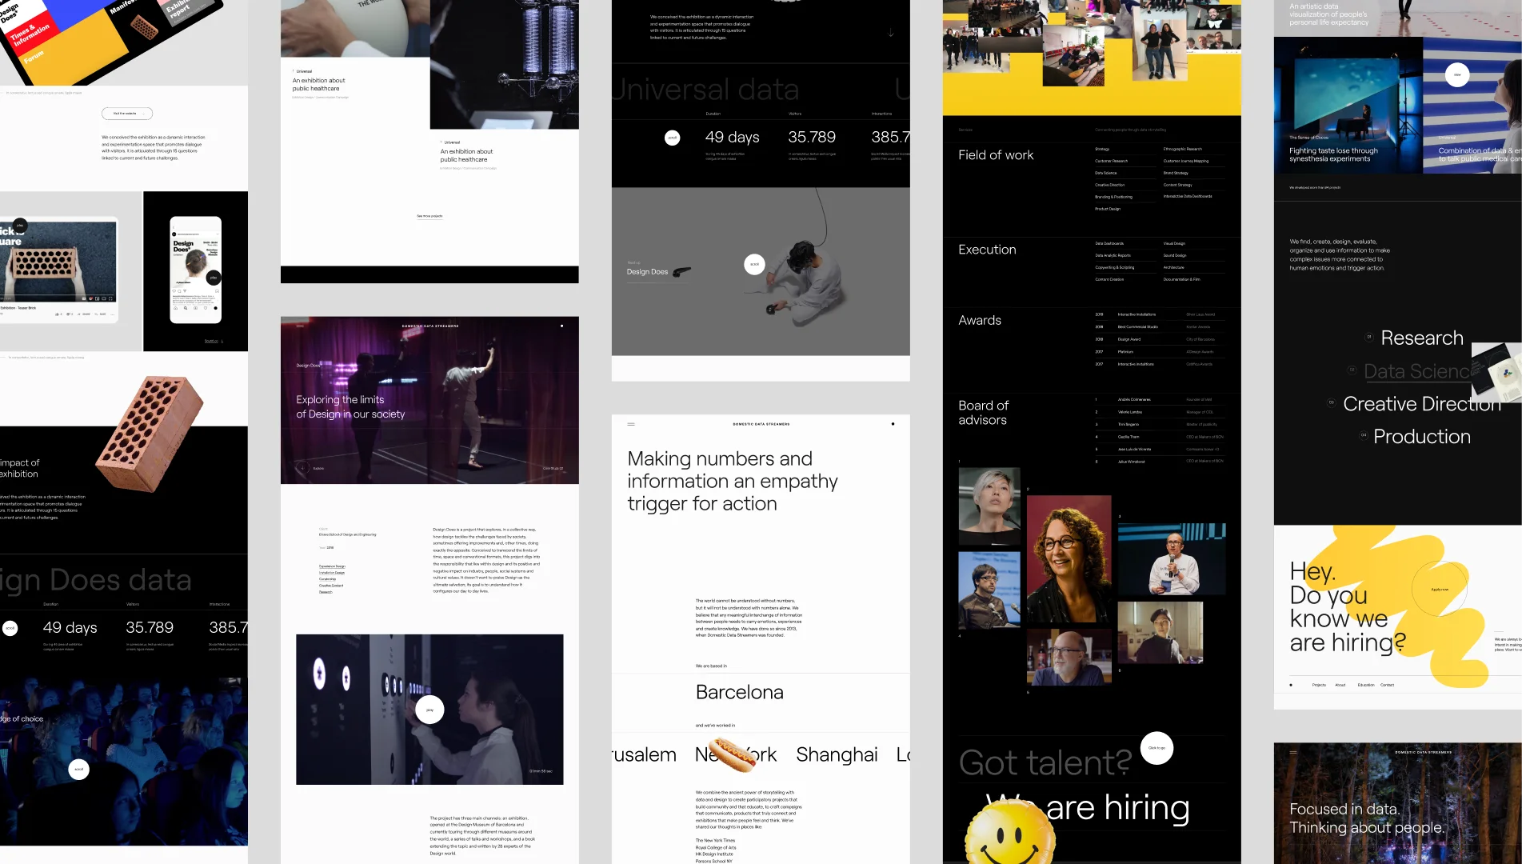Play the brick video teaser
The image size is (1522, 864).
tap(20, 226)
